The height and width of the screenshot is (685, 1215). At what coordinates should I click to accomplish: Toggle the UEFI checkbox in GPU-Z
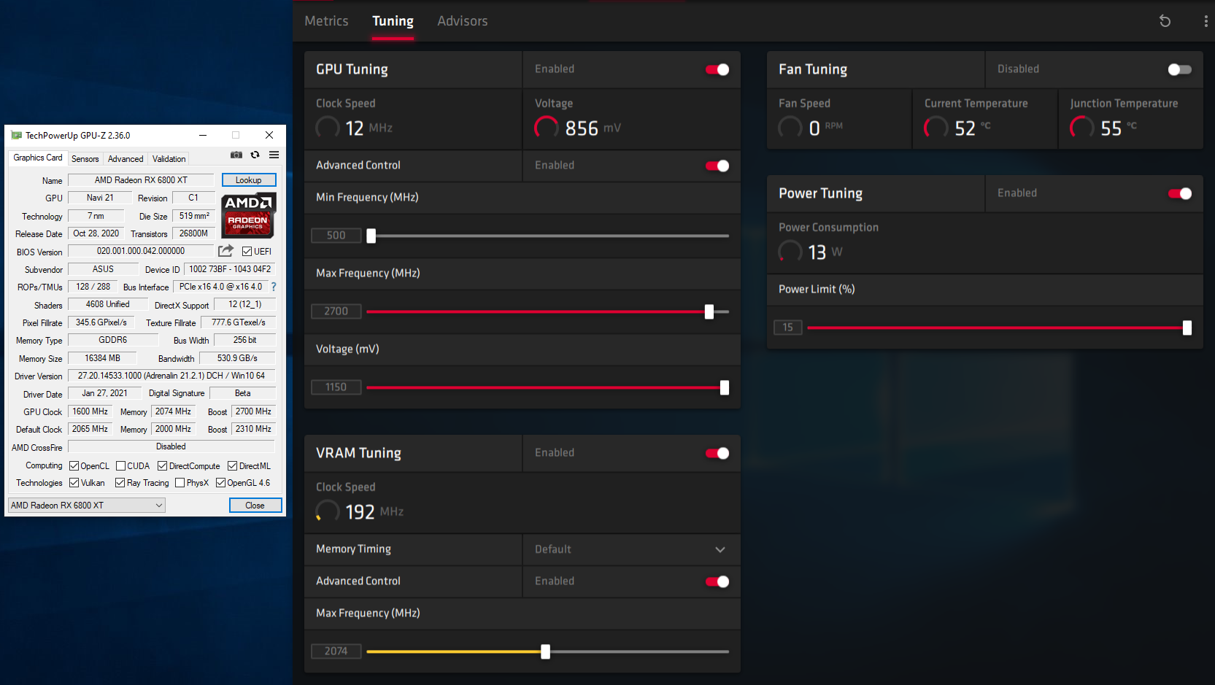(x=247, y=252)
